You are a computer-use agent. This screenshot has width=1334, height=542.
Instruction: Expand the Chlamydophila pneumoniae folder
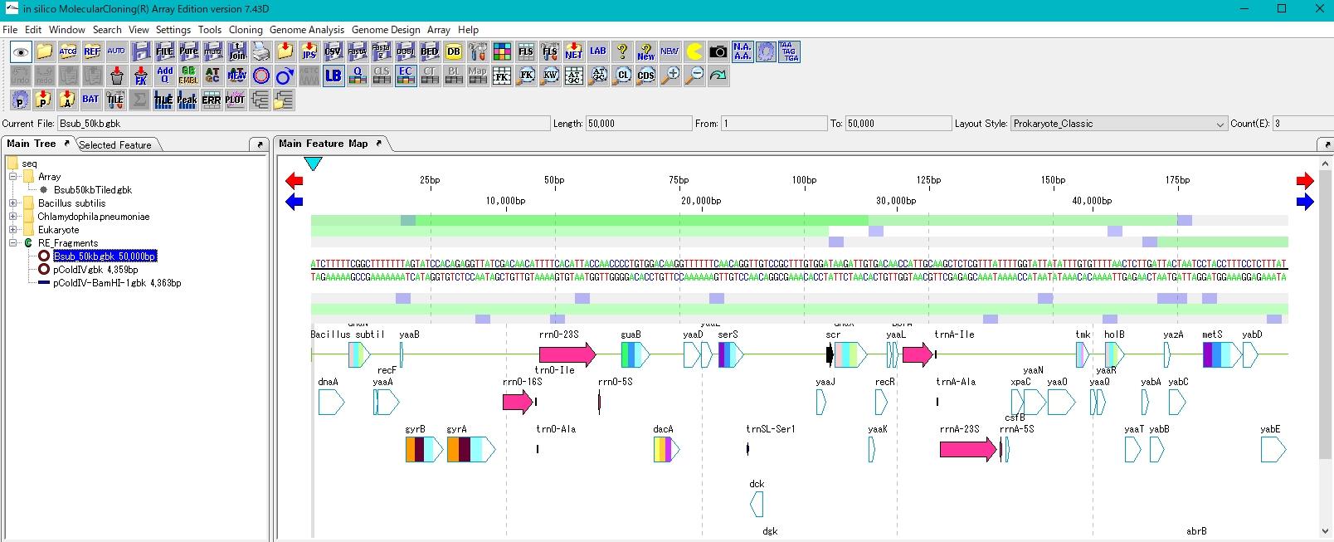[x=12, y=217]
